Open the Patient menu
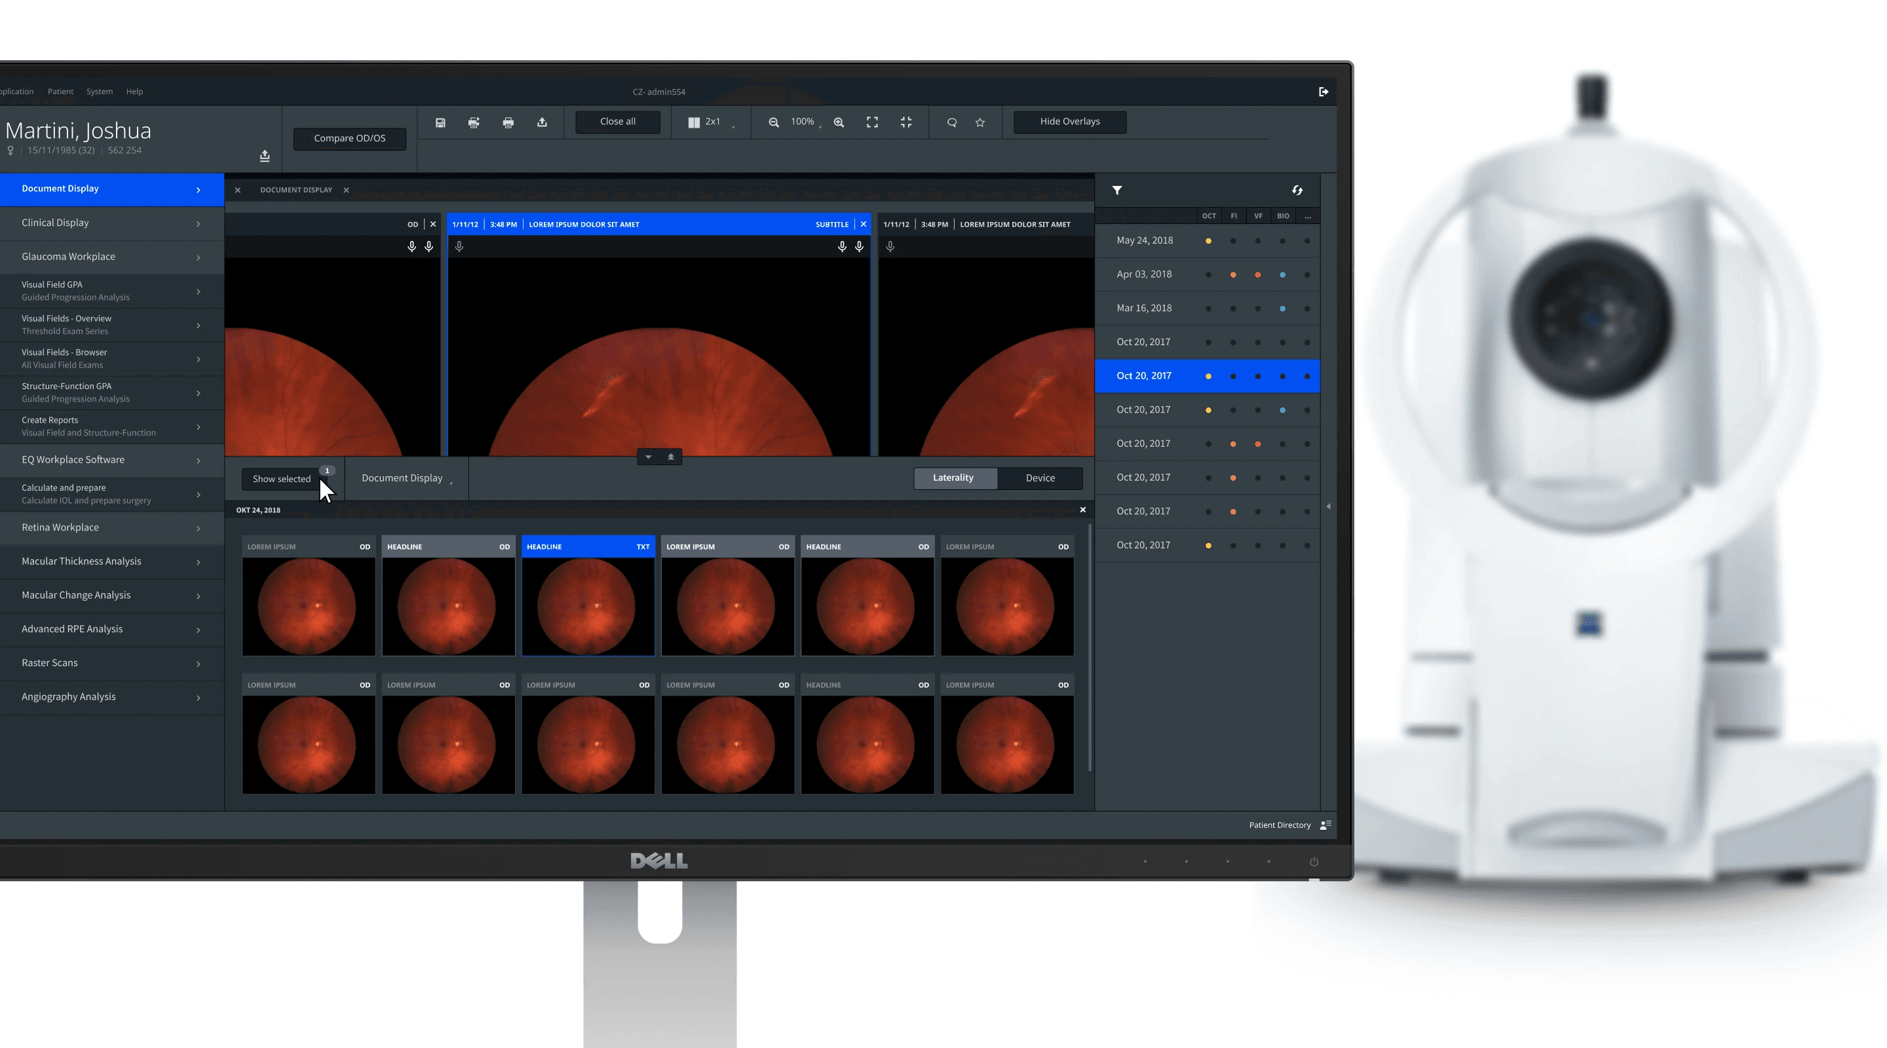The image size is (1887, 1048). [60, 92]
